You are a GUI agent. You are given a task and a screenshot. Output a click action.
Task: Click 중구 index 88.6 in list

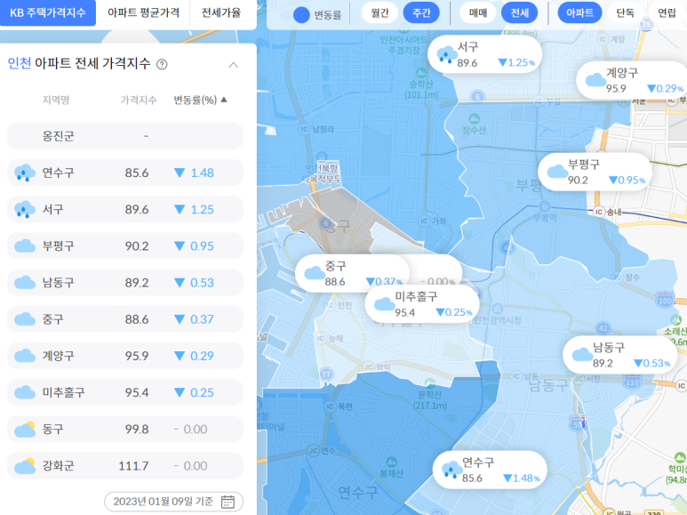pos(137,319)
